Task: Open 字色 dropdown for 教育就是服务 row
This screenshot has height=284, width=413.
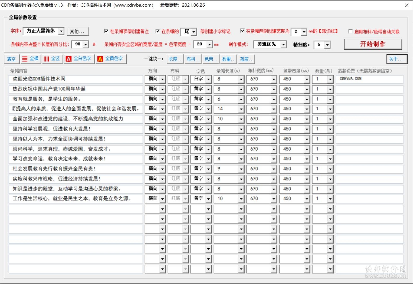Action: pos(209,99)
